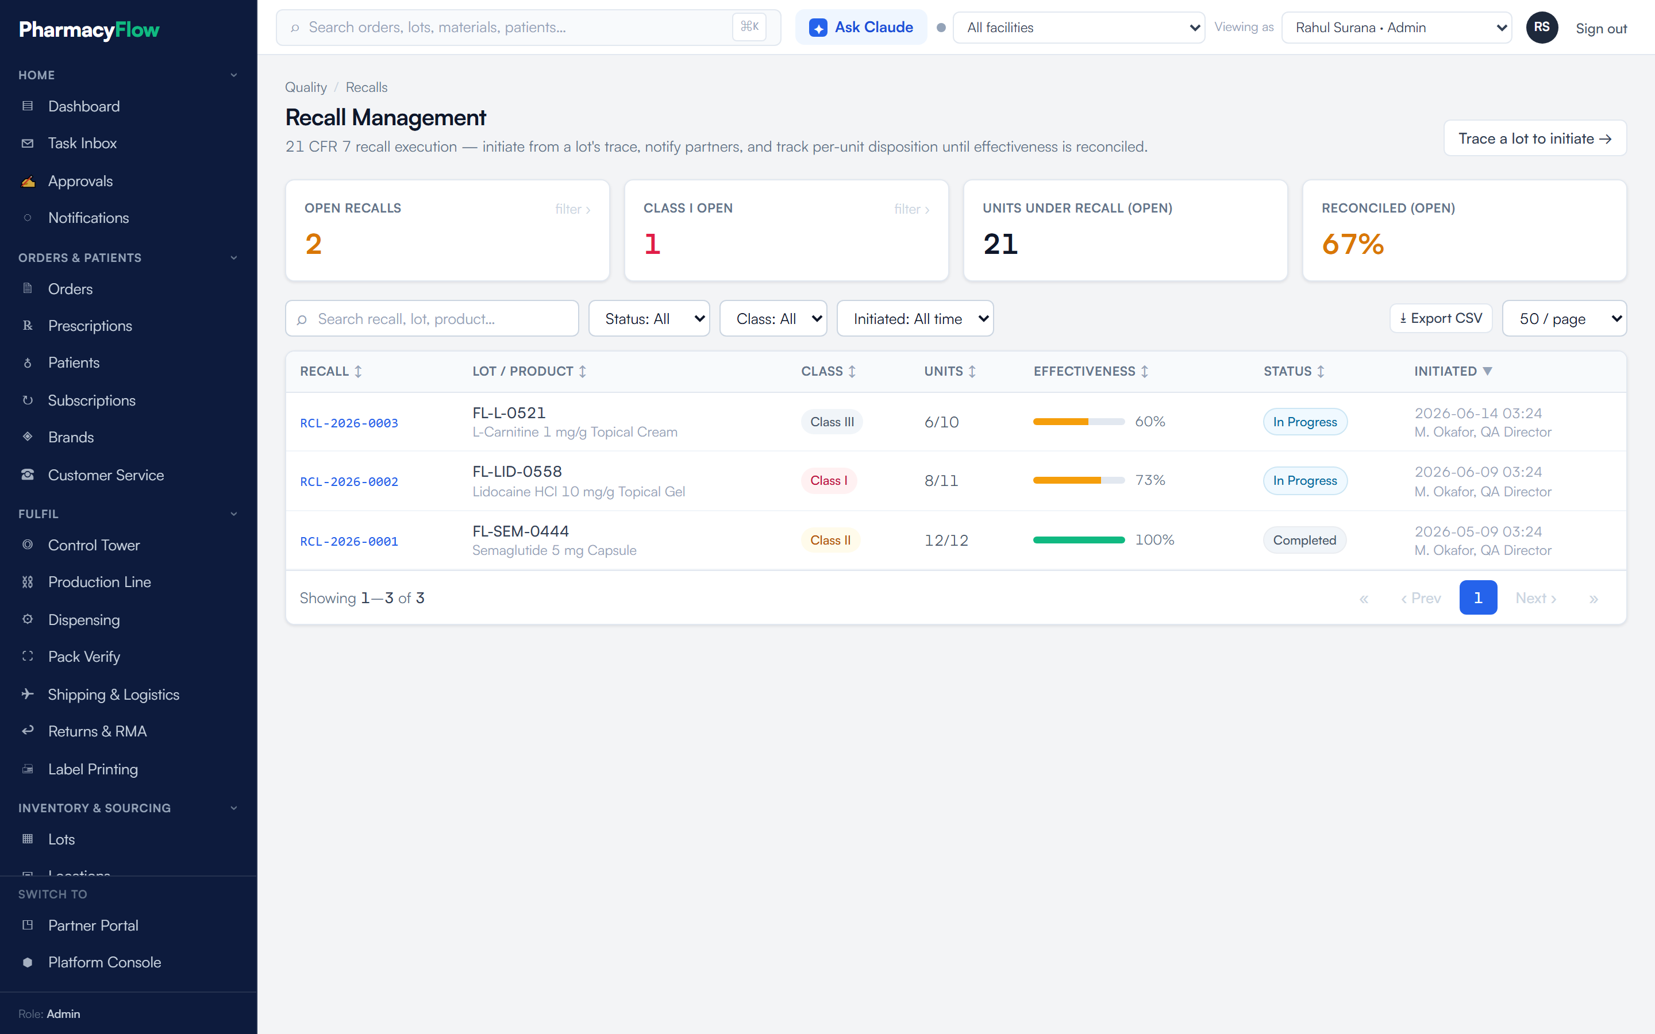
Task: Change the 50 / page size dropdown
Action: pyautogui.click(x=1564, y=319)
